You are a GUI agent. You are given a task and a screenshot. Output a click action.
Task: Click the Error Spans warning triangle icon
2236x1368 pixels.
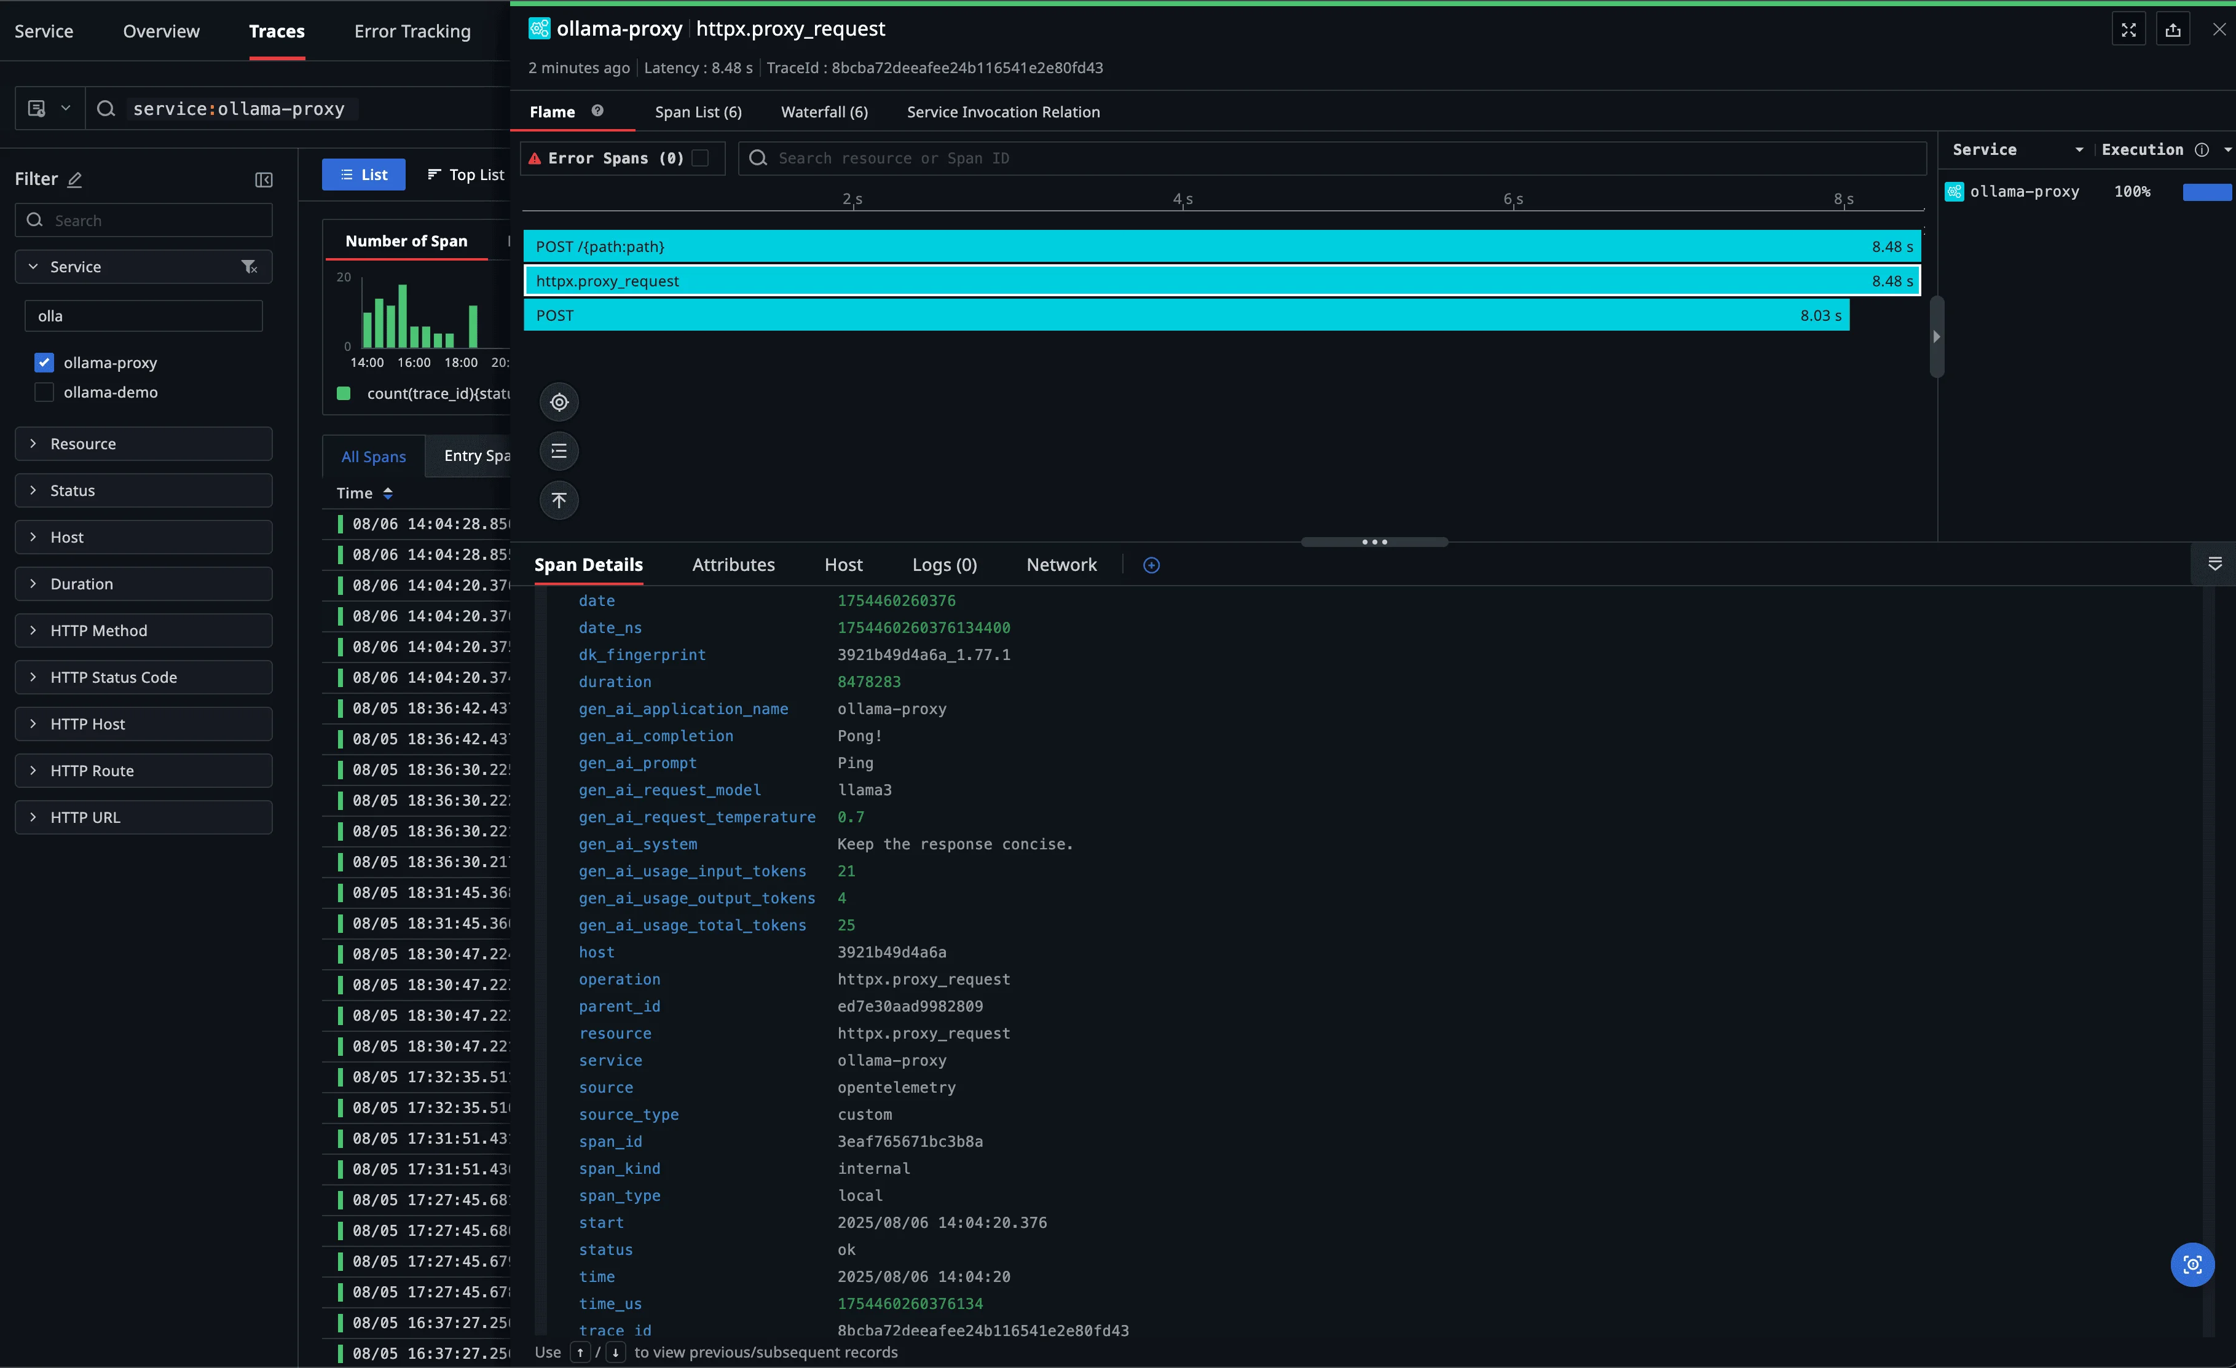click(x=535, y=158)
